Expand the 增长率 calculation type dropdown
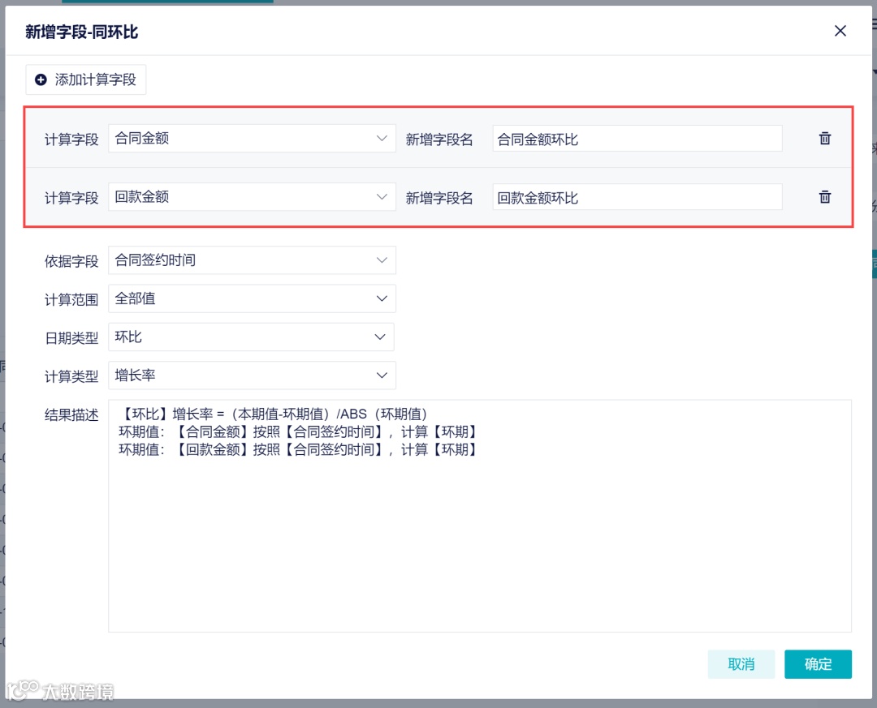 (x=252, y=375)
